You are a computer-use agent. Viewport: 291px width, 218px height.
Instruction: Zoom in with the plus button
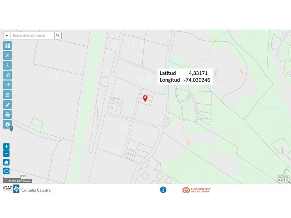coord(6,146)
